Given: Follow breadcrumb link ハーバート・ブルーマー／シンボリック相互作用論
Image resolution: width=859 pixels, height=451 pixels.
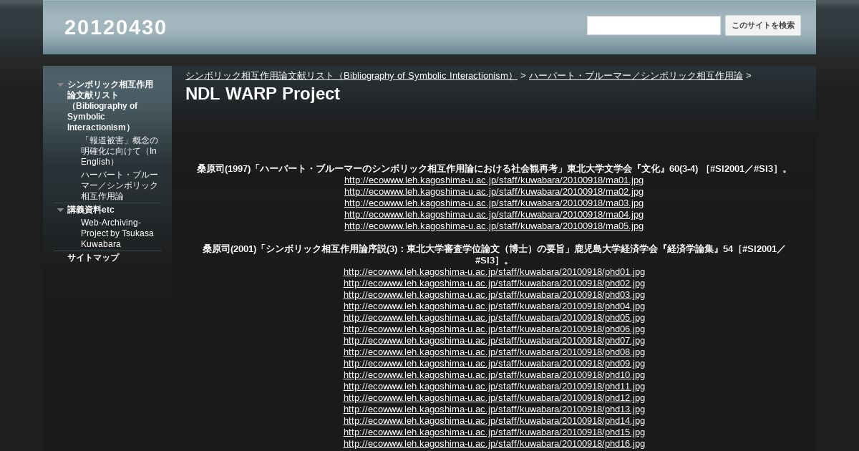Looking at the screenshot, I should [636, 75].
